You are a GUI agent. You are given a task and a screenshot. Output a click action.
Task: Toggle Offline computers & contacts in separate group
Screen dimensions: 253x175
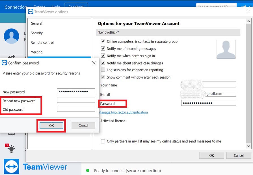point(103,41)
